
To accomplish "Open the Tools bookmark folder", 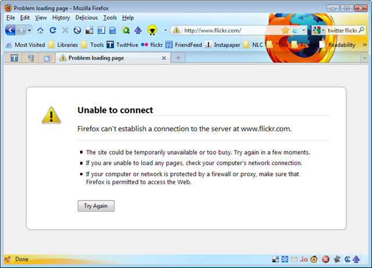I will (92, 45).
